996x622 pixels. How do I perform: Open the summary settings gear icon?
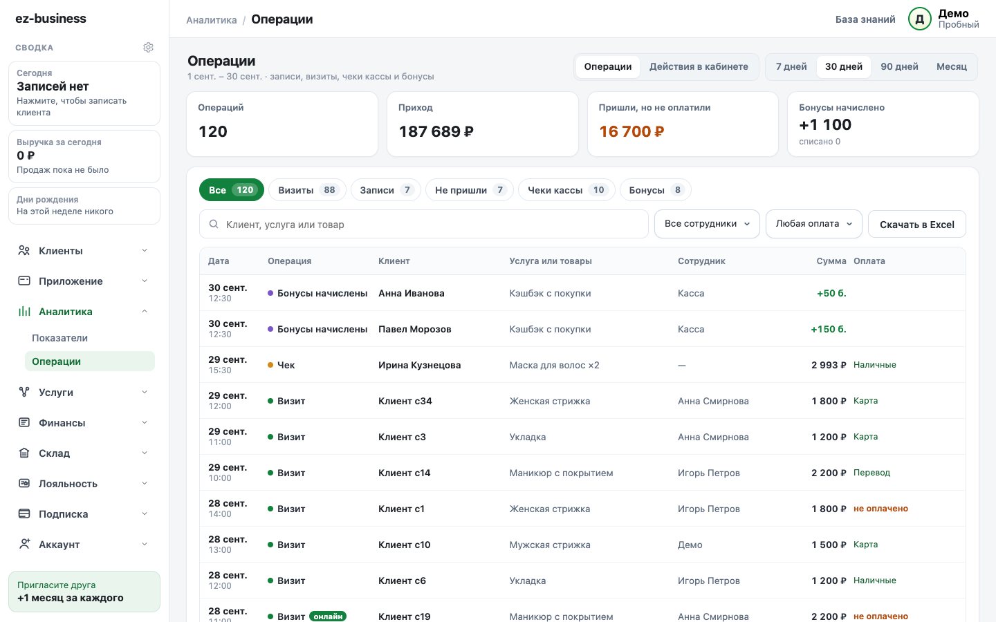(x=148, y=48)
